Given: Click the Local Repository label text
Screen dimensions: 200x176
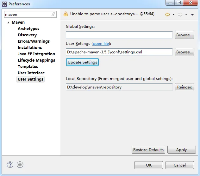Looking at the screenshot, I should coord(119,79).
